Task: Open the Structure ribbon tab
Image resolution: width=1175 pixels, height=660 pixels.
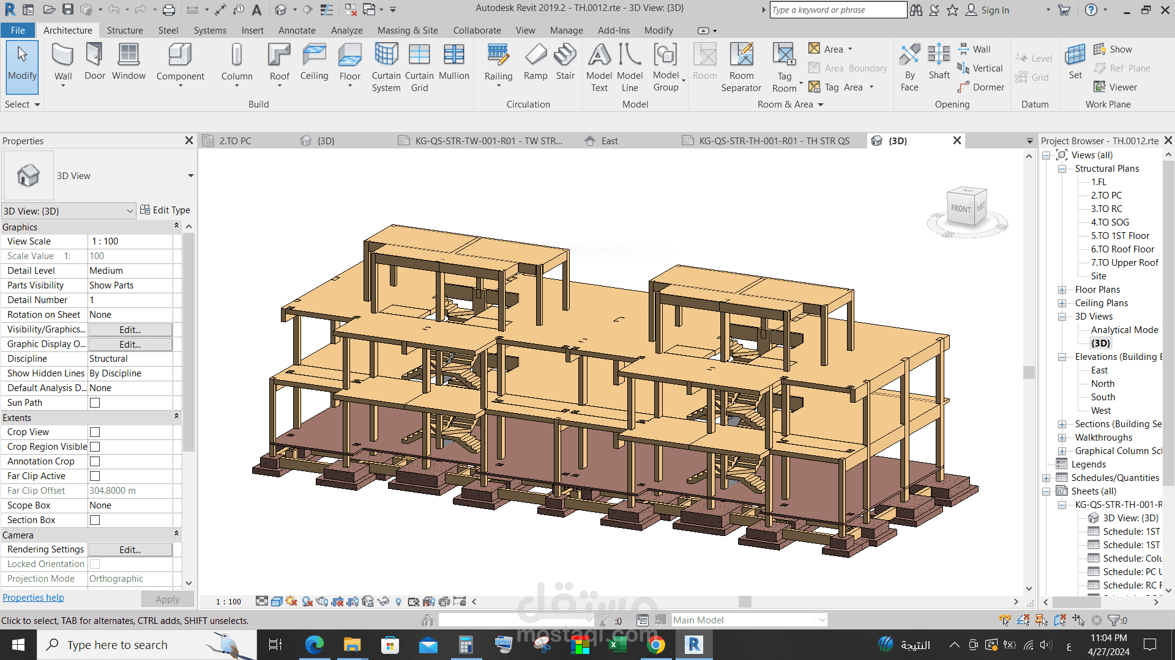Action: [x=125, y=30]
